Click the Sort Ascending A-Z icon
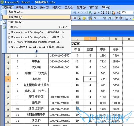This screenshot has width=134, height=126. coord(102,13)
